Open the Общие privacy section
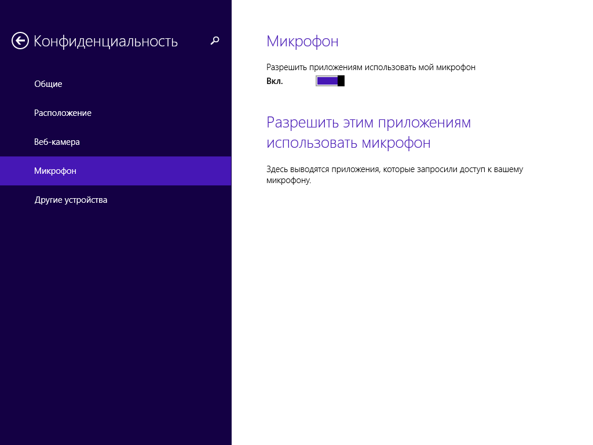 tap(48, 84)
